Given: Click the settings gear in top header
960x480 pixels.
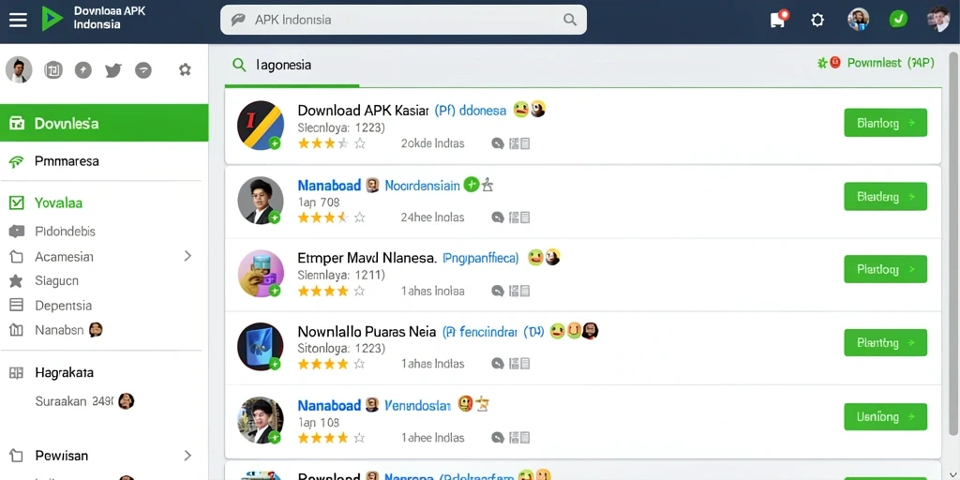Looking at the screenshot, I should 817,21.
